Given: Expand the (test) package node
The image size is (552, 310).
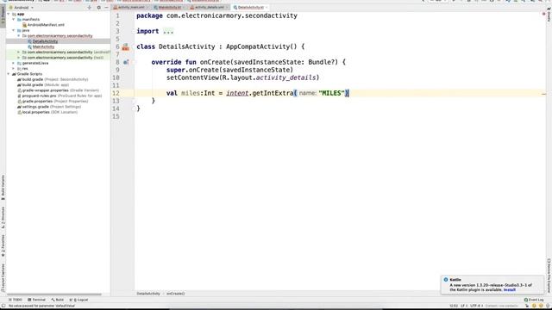Looking at the screenshot, I should click(x=19, y=58).
